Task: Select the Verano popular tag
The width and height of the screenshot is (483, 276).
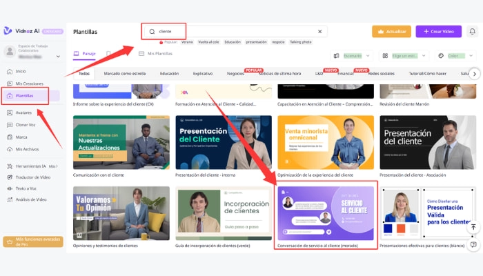Action: click(x=187, y=42)
